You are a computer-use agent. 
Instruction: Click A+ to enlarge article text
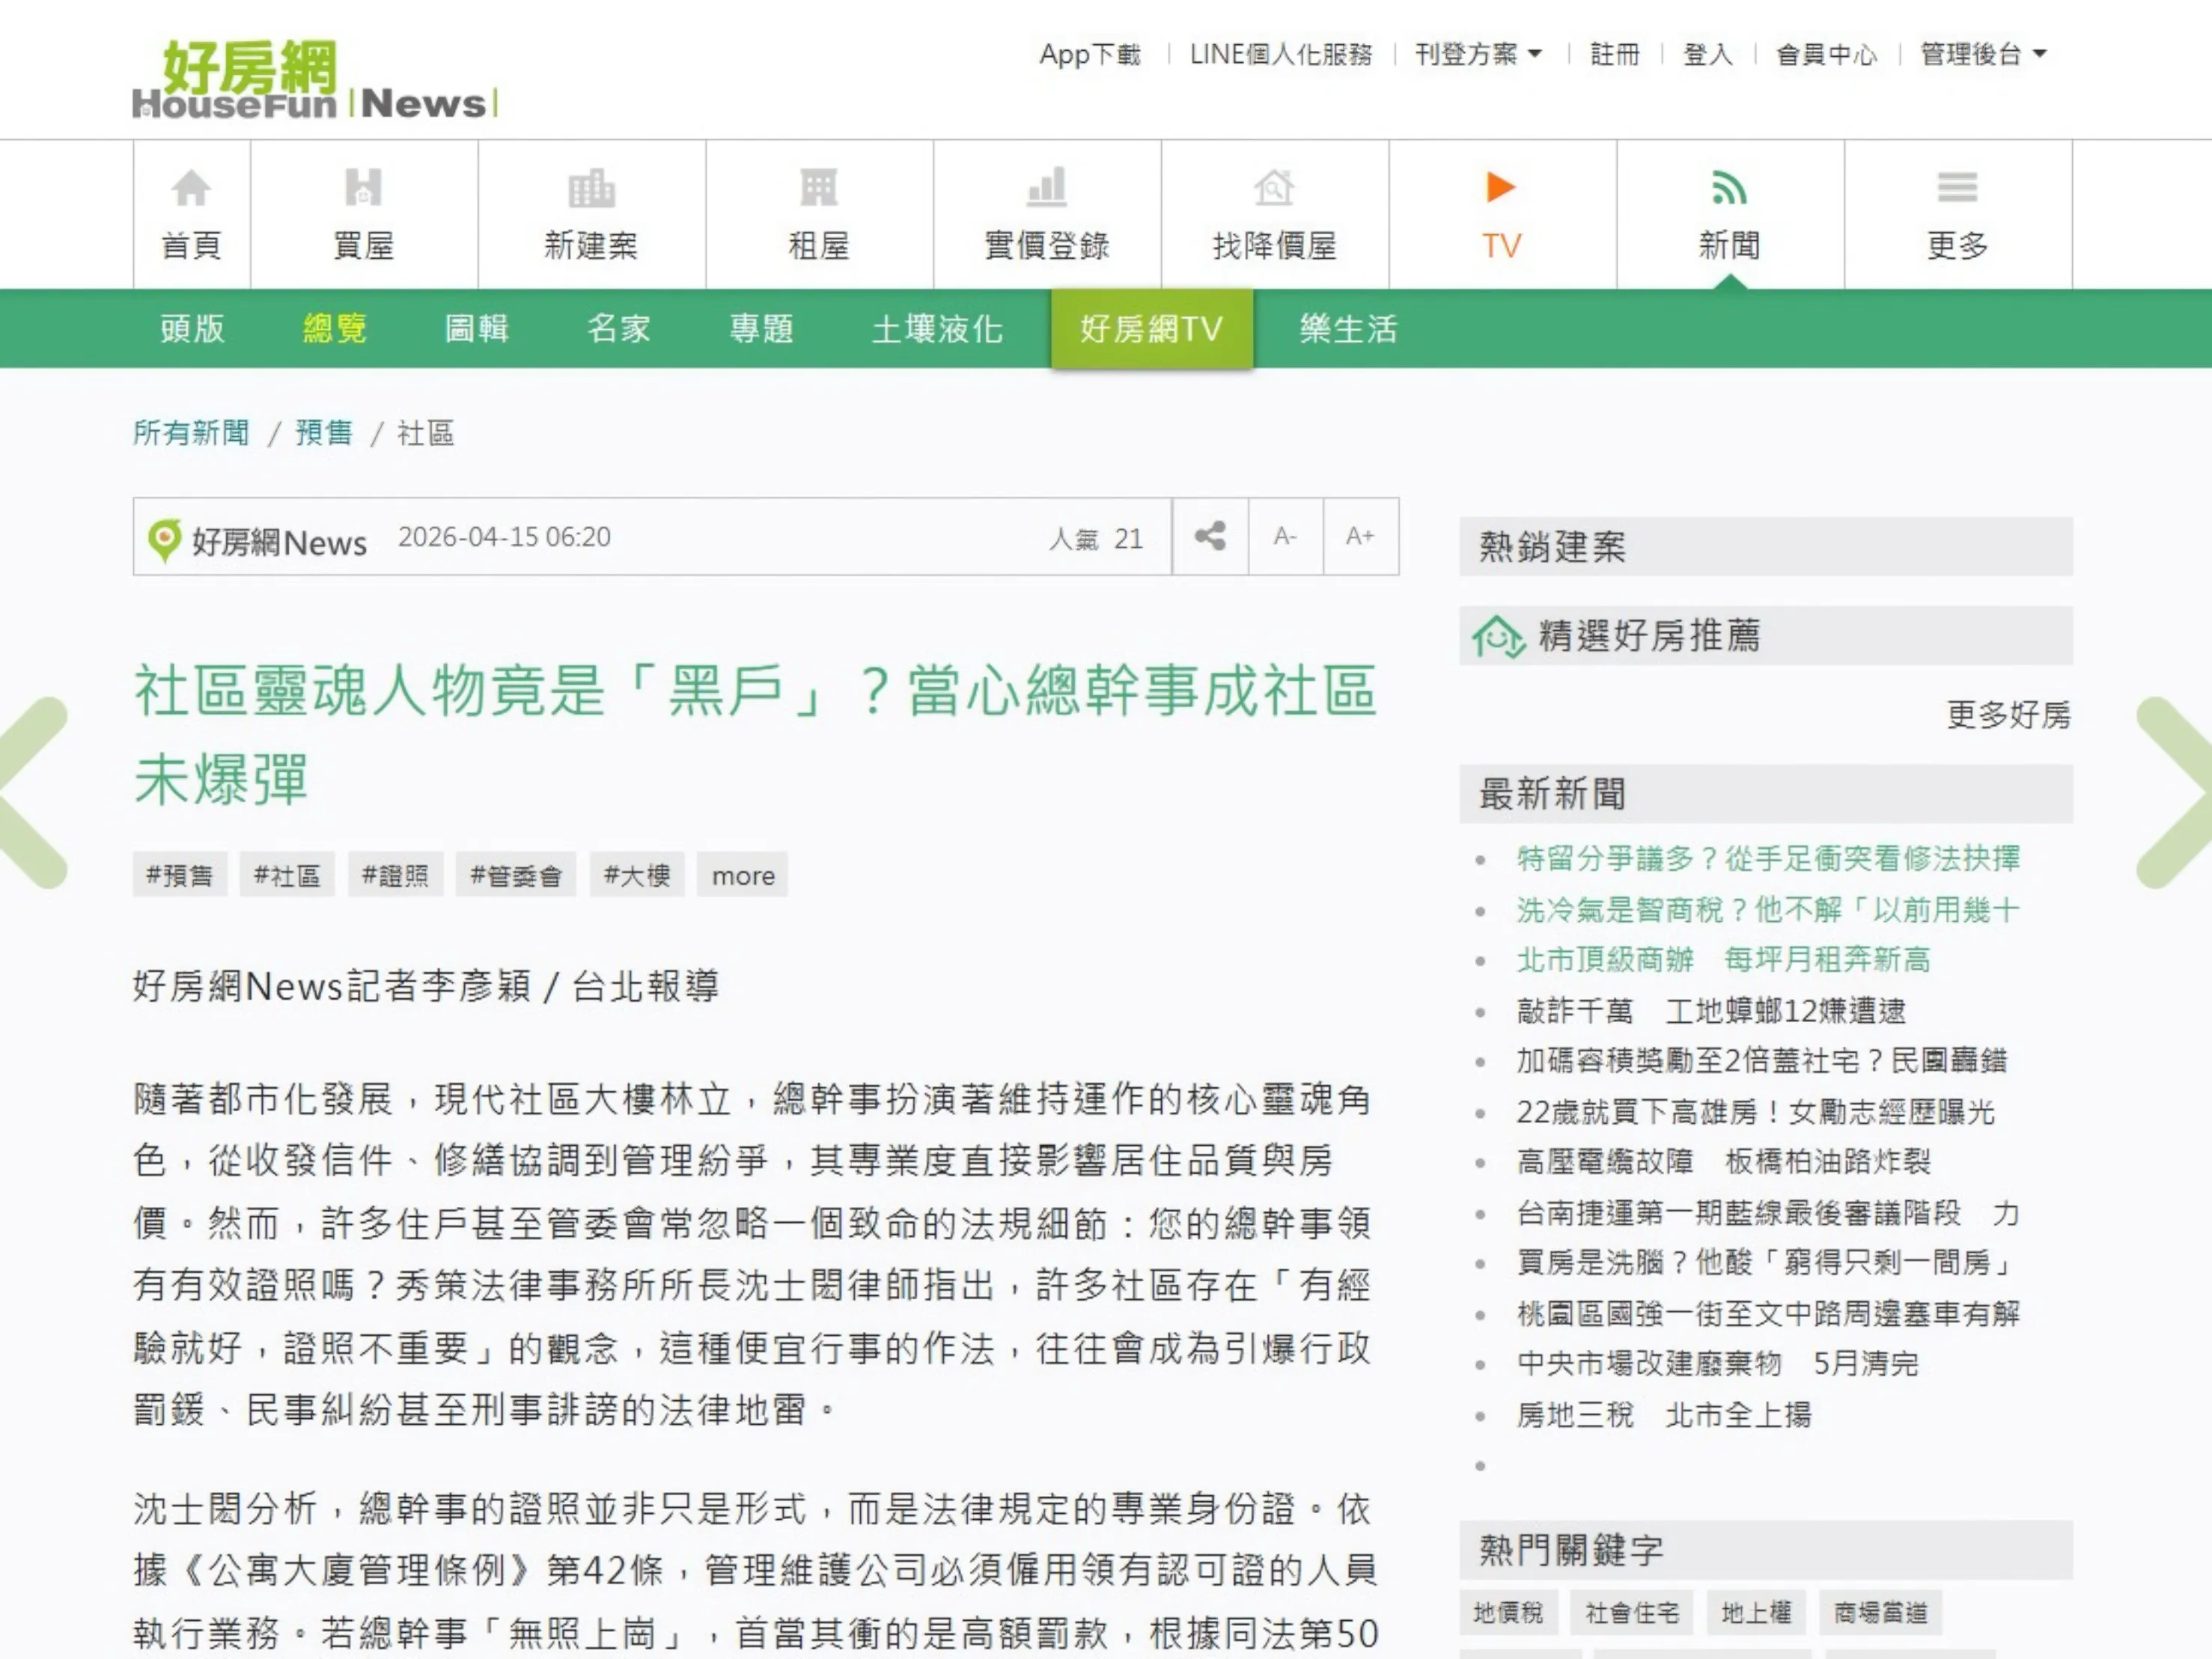tap(1360, 538)
